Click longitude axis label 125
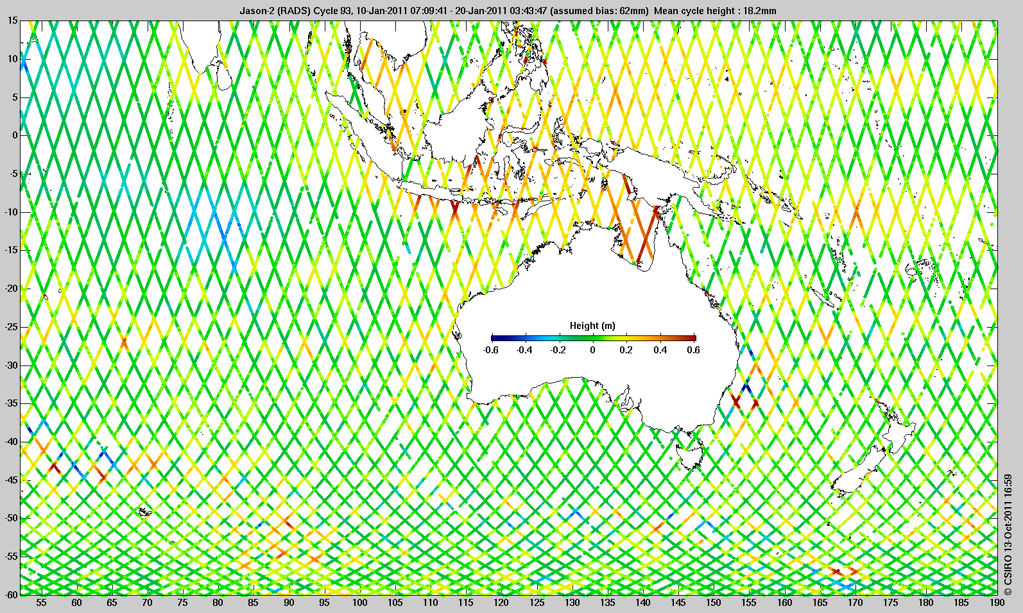Screen dimensions: 1023x613 pyautogui.click(x=537, y=603)
